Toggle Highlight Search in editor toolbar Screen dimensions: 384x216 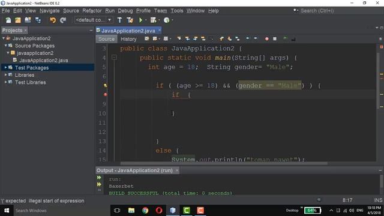pyautogui.click(x=203, y=38)
